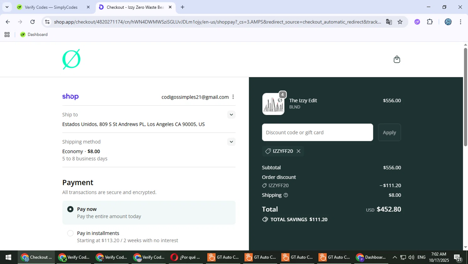This screenshot has height=264, width=468.
Task: Open the Extensions puzzle icon
Action: (x=430, y=22)
